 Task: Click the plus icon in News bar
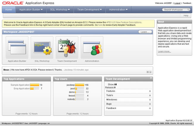point(148,72)
